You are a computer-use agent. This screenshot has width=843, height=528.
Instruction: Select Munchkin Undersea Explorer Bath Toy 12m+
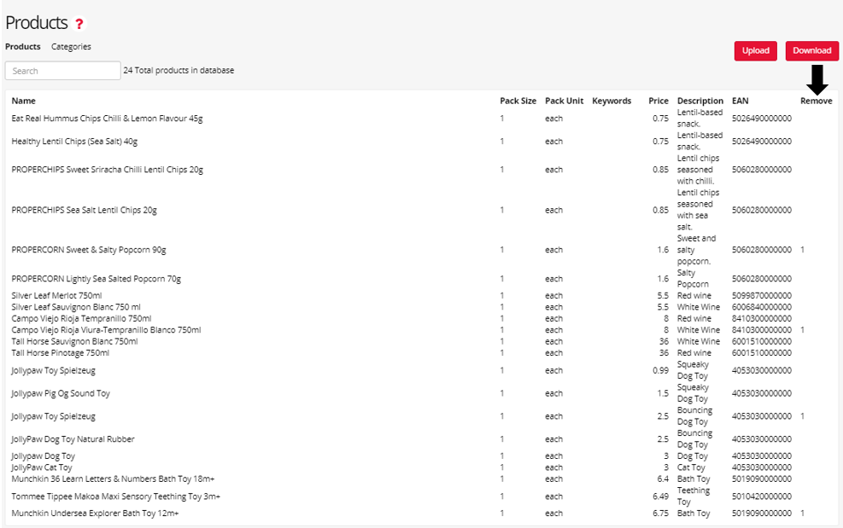click(x=95, y=513)
